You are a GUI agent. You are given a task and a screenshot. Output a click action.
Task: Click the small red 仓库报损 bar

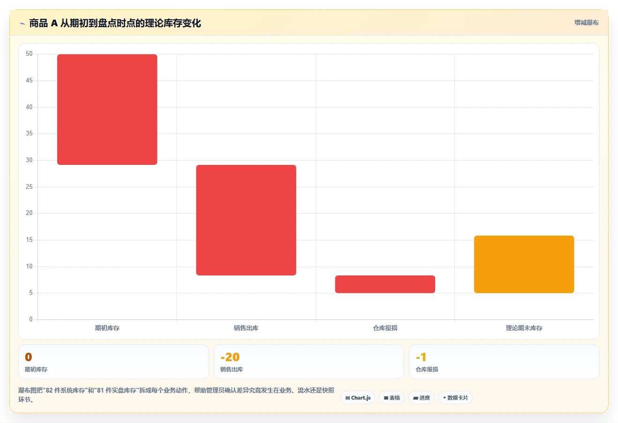pyautogui.click(x=385, y=284)
